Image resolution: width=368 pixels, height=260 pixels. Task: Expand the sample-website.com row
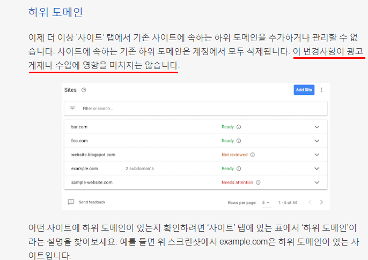317,182
